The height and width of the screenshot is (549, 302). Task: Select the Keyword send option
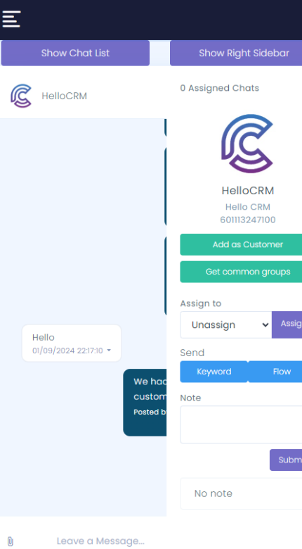(214, 372)
